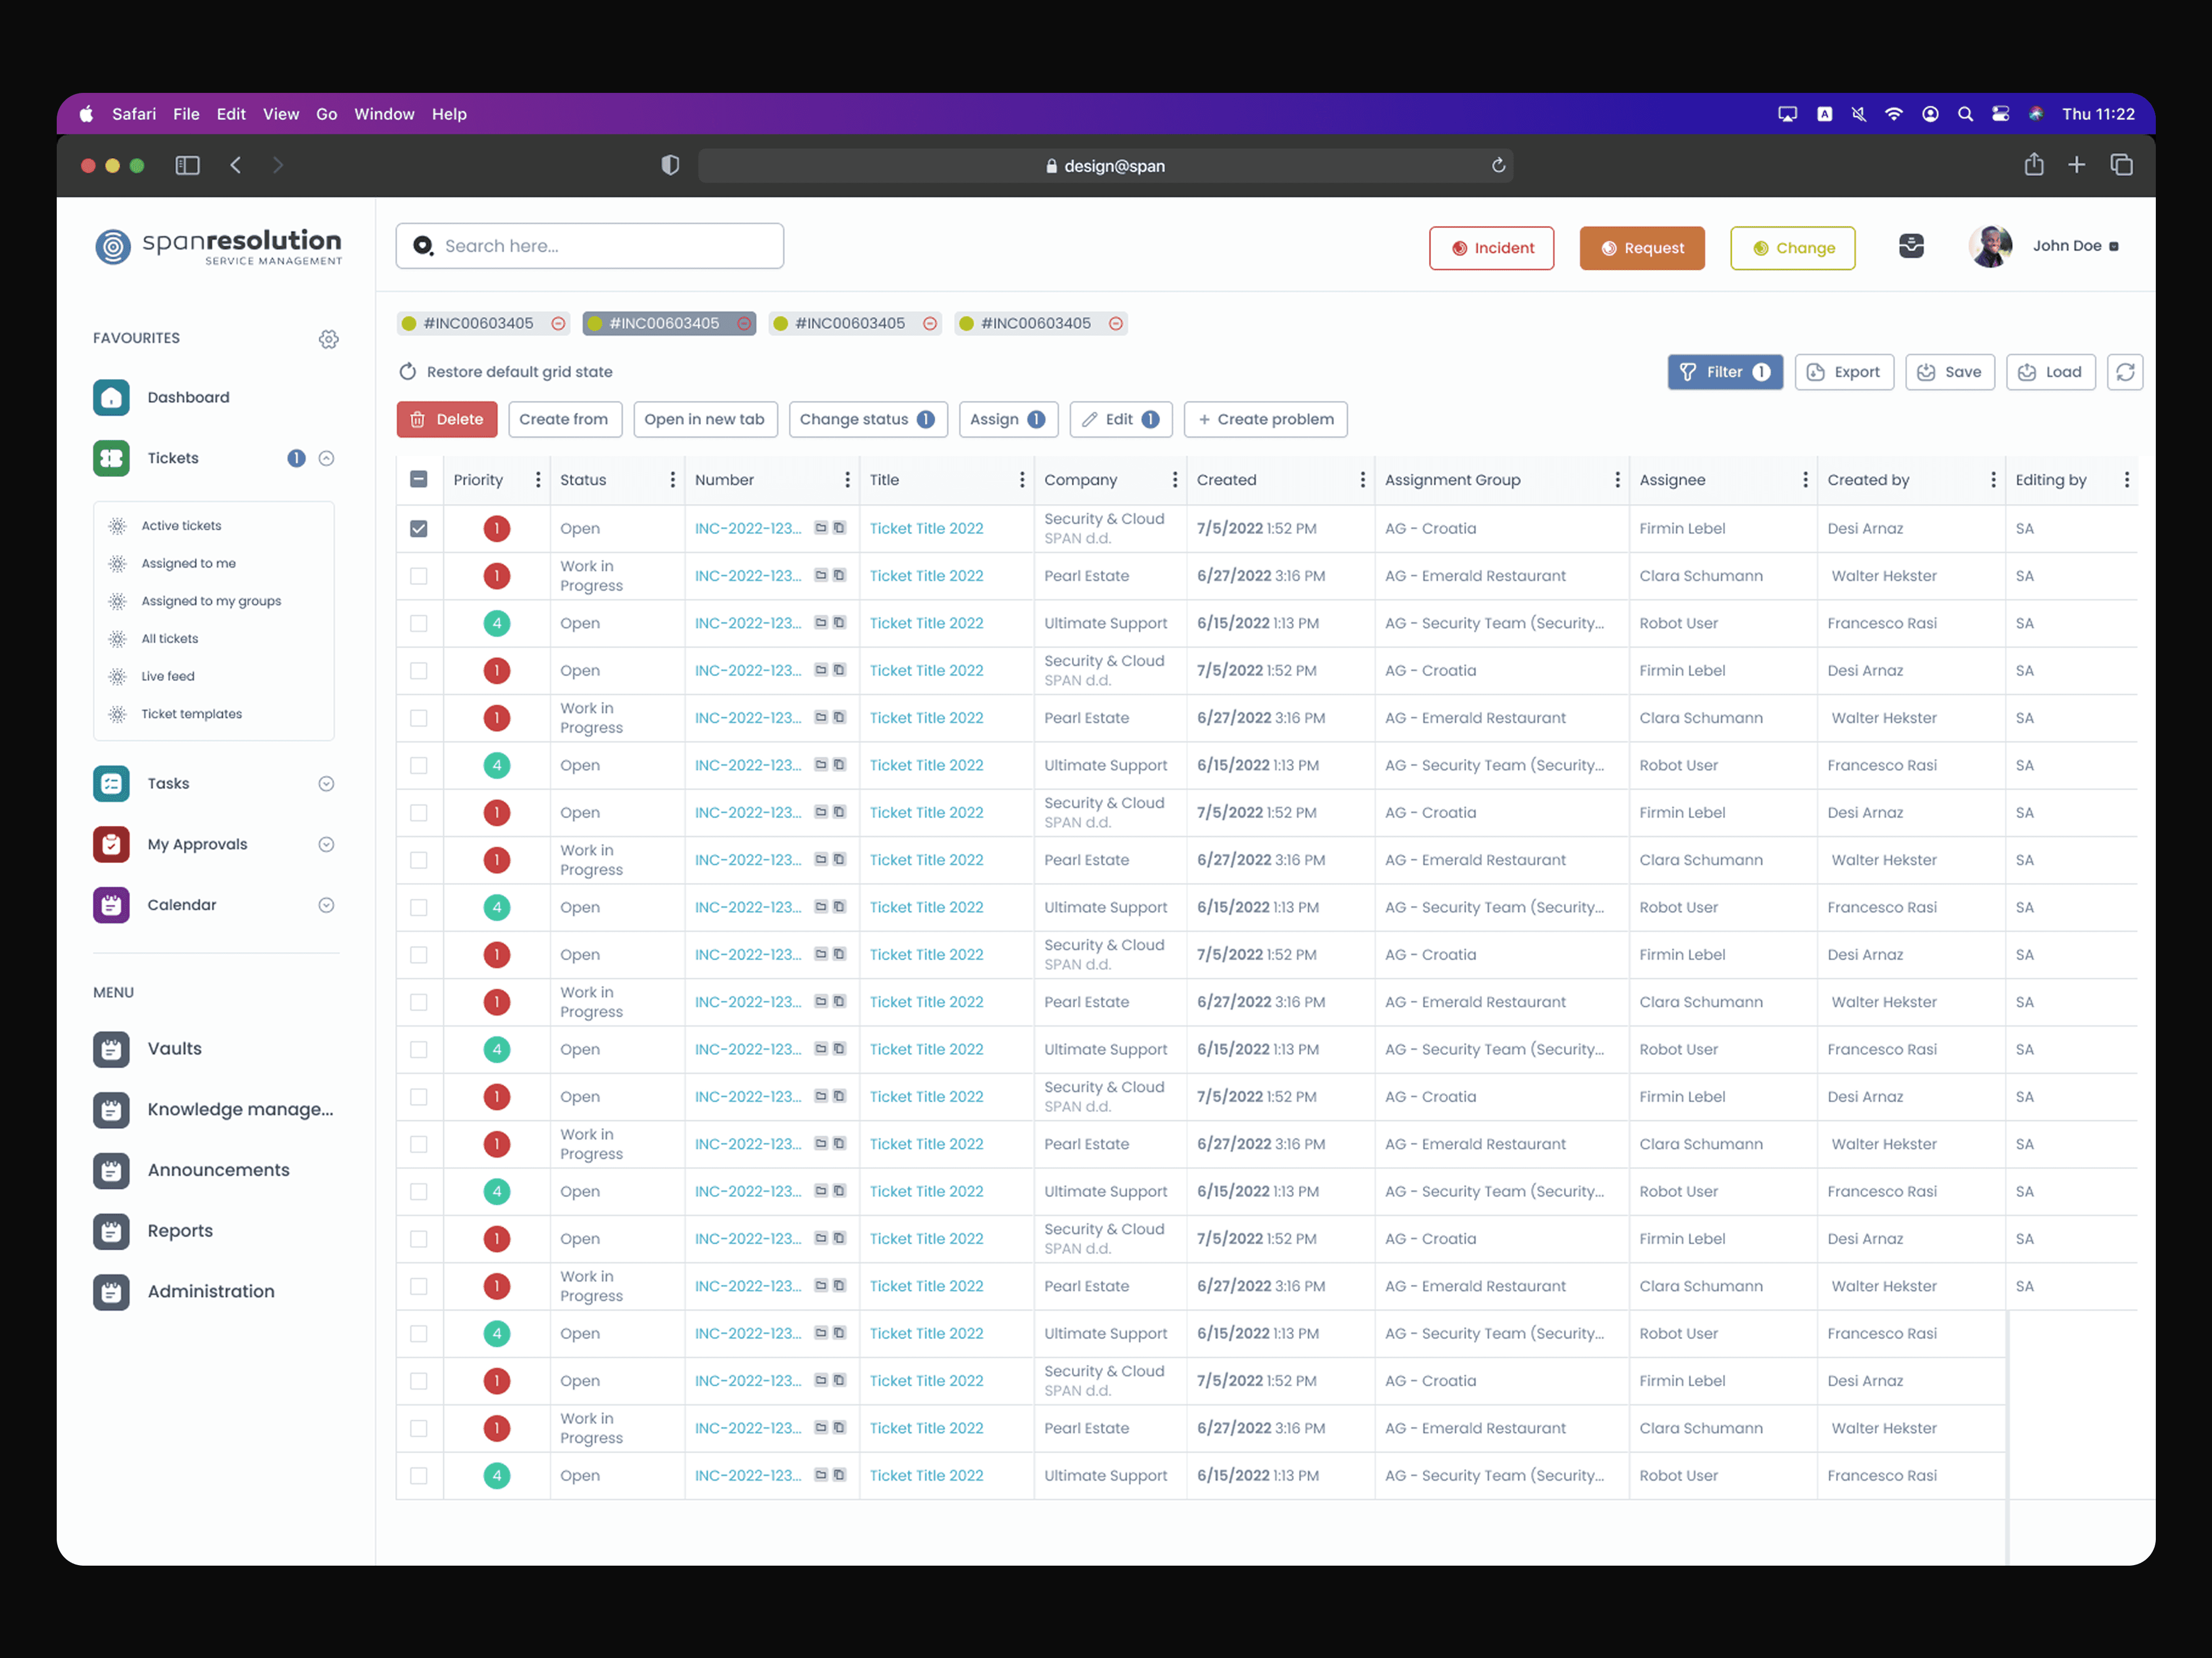Check the second row Pearl Estate checkbox
The height and width of the screenshot is (1658, 2212).
[x=419, y=577]
